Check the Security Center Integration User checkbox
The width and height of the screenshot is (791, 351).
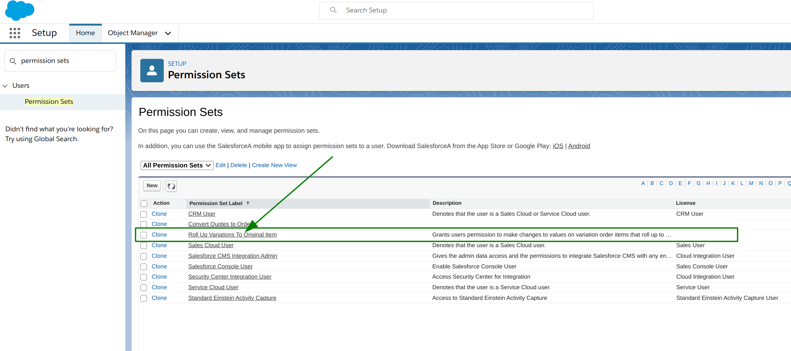pyautogui.click(x=144, y=277)
